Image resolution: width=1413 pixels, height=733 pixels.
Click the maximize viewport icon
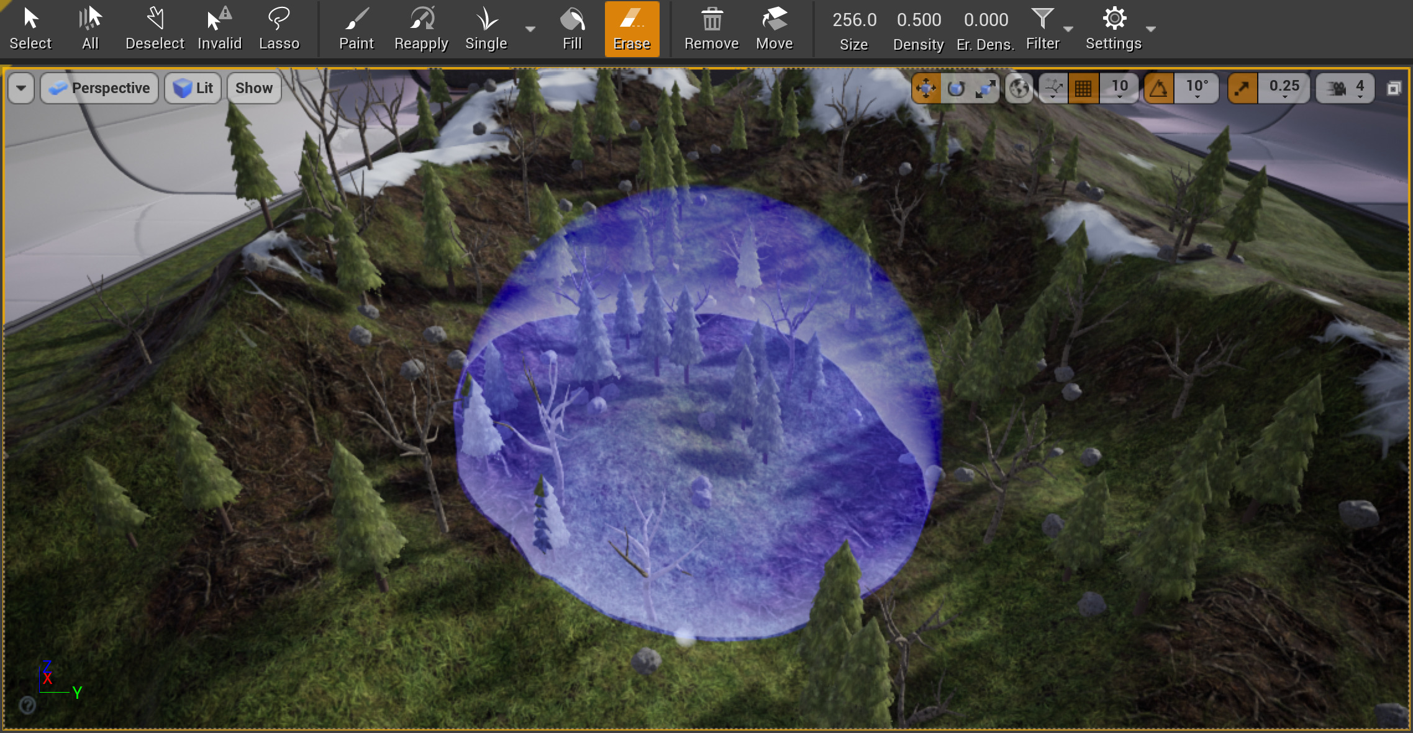1394,88
